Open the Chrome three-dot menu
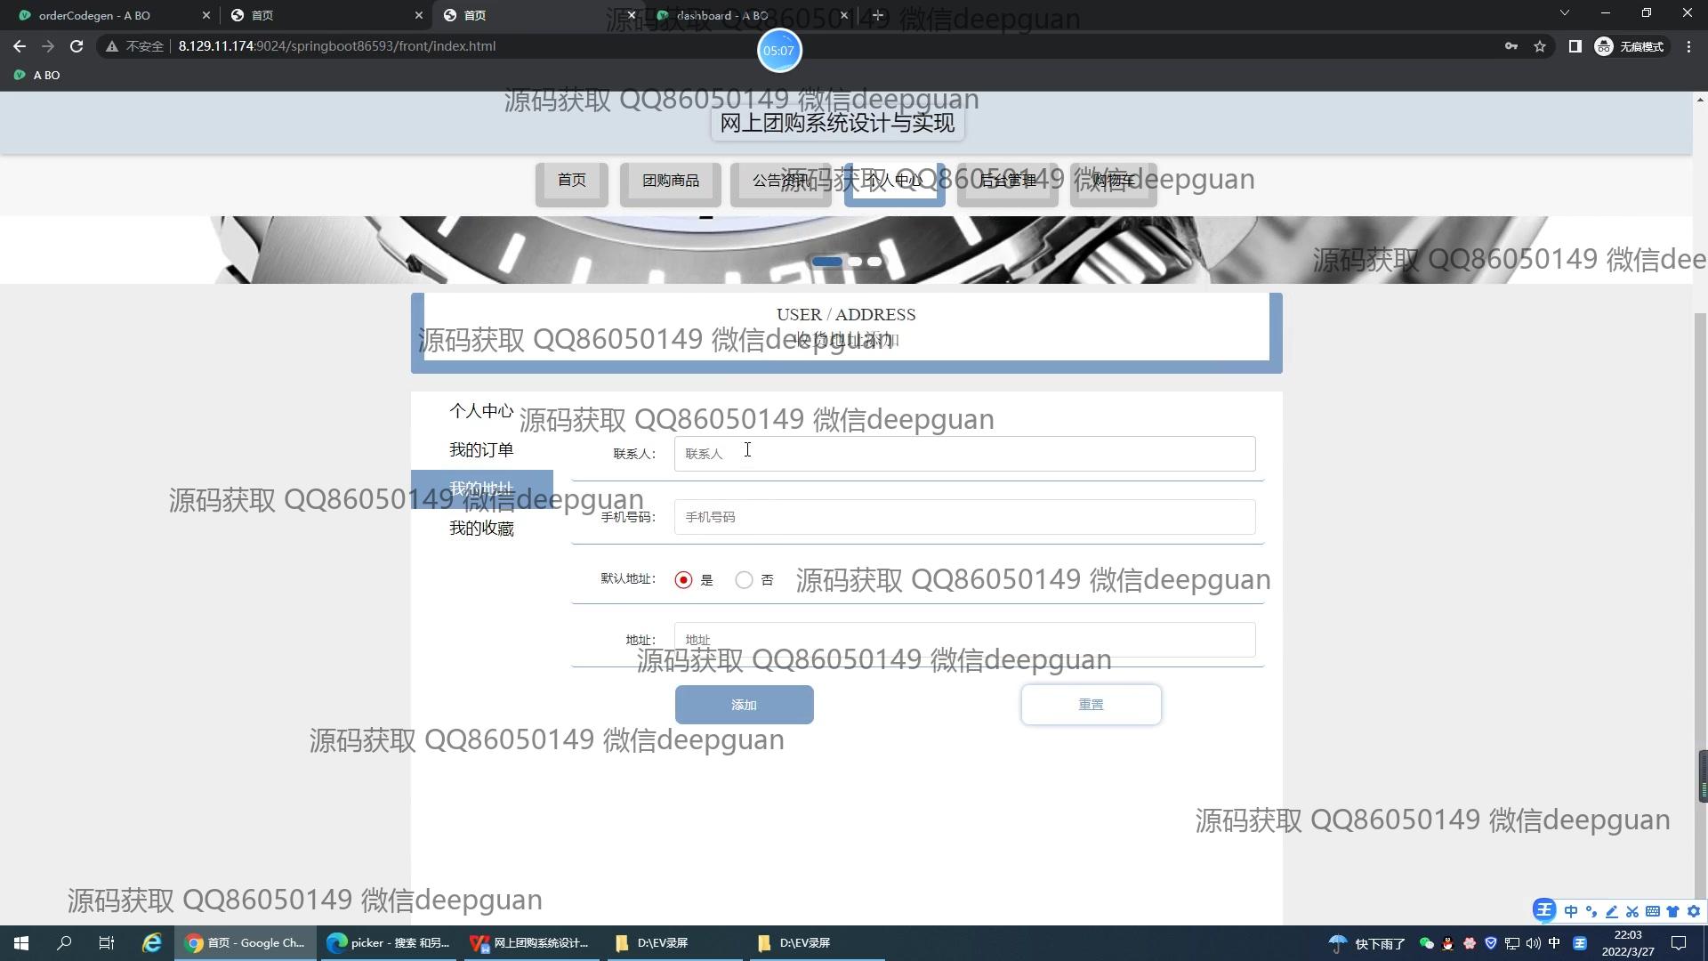Viewport: 1708px width, 961px height. pyautogui.click(x=1688, y=46)
